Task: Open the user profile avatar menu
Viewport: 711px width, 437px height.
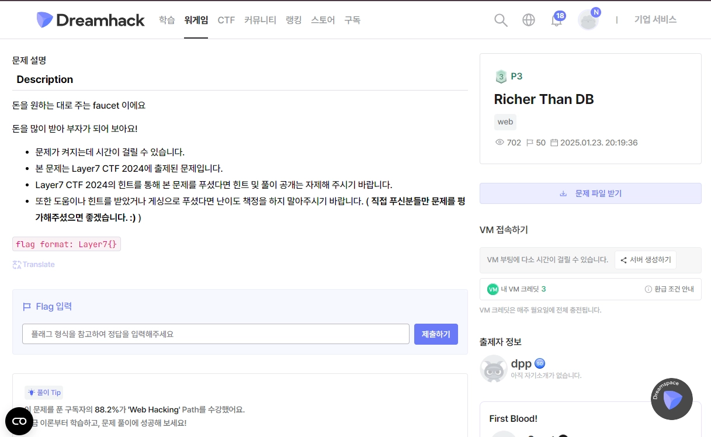Action: point(588,20)
